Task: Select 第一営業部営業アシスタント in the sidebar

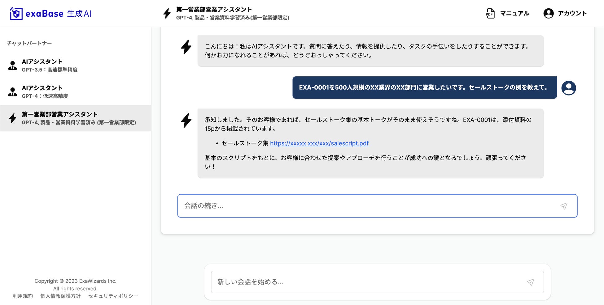Action: pyautogui.click(x=79, y=118)
